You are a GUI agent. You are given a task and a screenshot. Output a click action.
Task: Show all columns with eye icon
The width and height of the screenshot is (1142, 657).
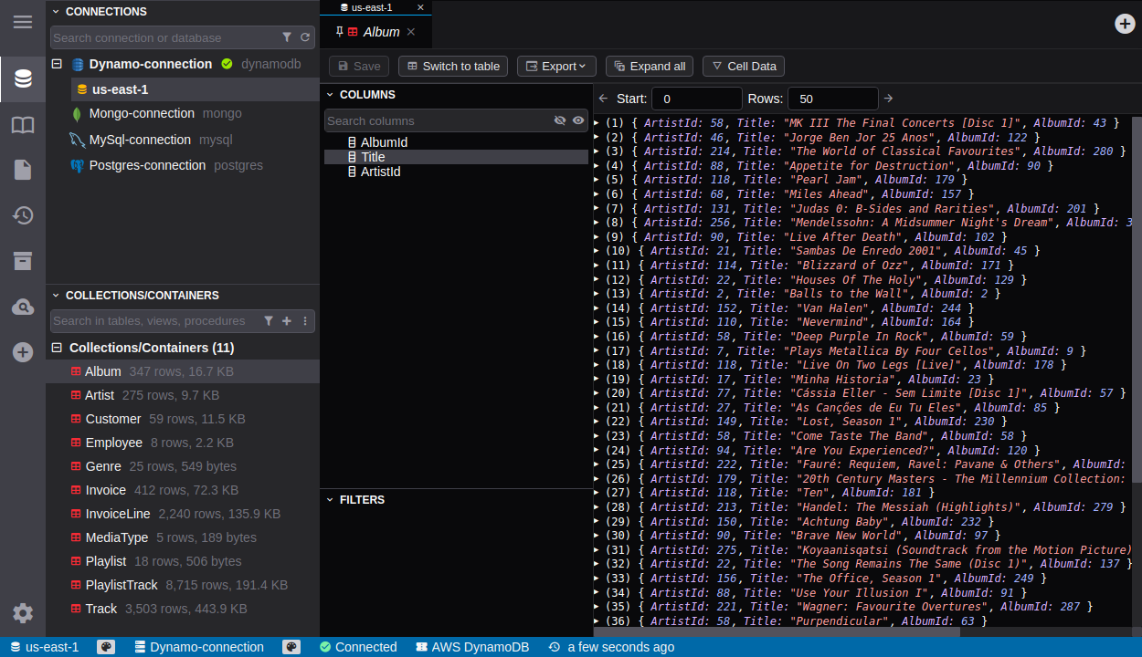[578, 120]
